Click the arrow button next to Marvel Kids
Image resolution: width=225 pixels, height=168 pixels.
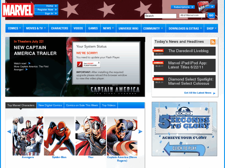coord(212,6)
